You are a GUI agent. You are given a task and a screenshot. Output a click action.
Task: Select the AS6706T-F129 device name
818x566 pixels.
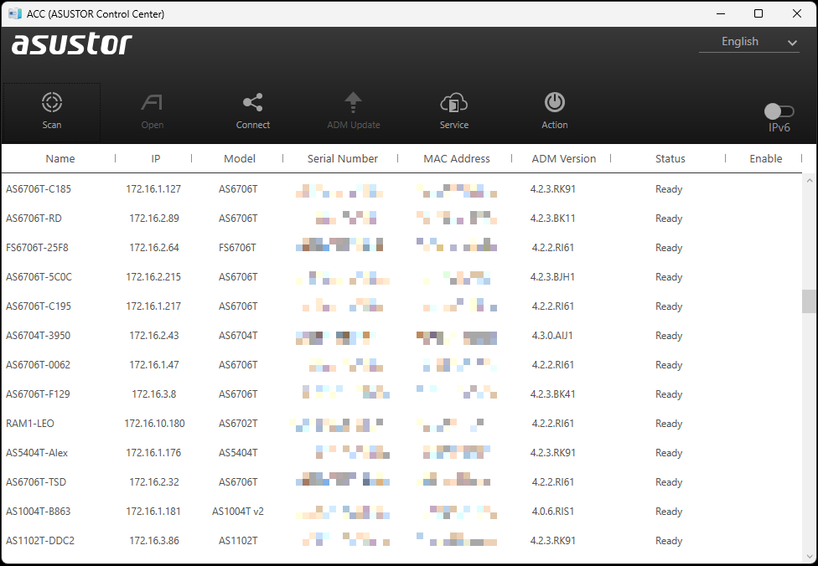tap(38, 394)
